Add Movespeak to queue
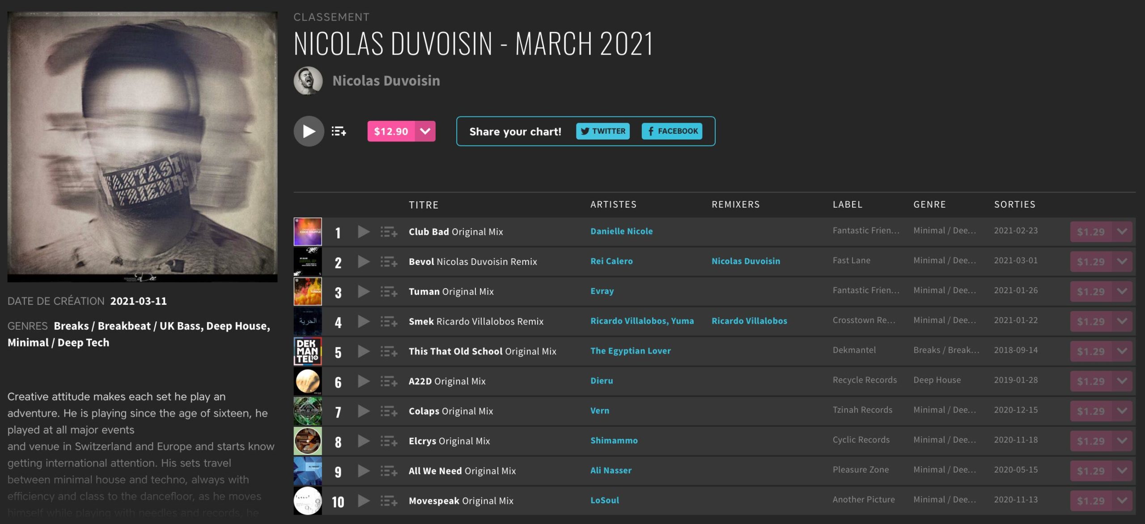1145x524 pixels. coord(389,501)
